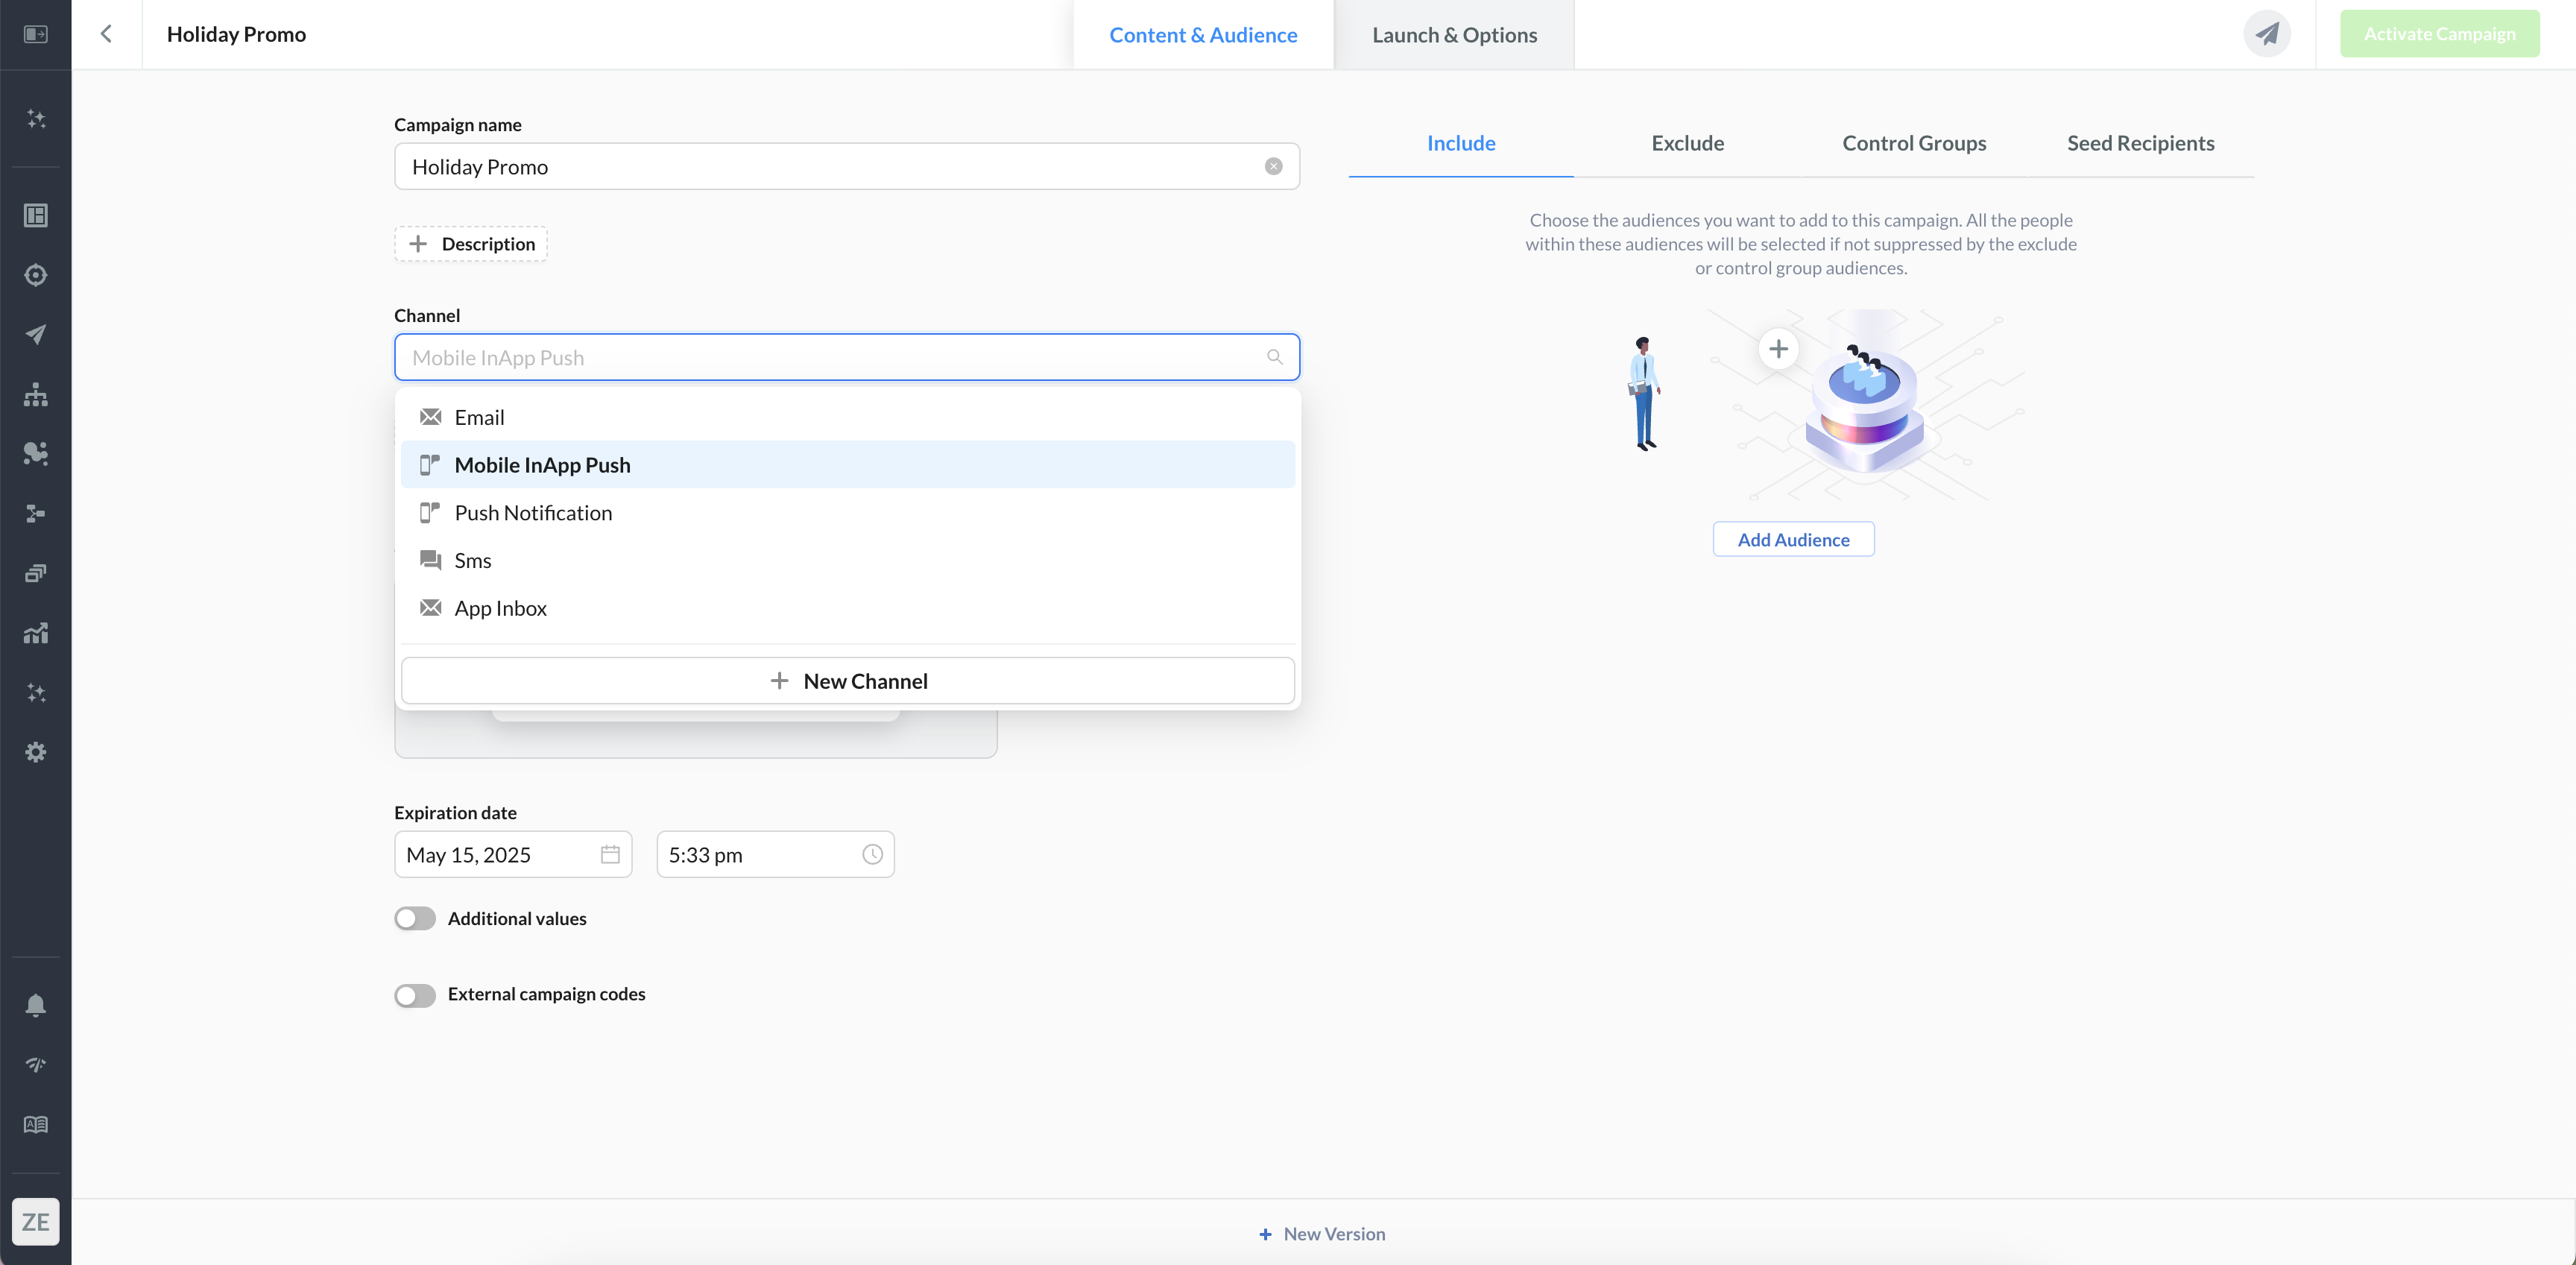Select App Inbox channel option
The width and height of the screenshot is (2576, 1265).
[x=500, y=609]
